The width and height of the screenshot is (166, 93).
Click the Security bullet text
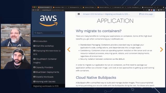(x=102, y=59)
